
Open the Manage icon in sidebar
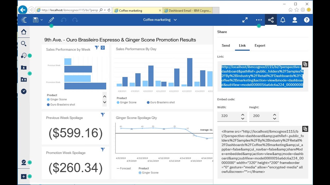24,162
